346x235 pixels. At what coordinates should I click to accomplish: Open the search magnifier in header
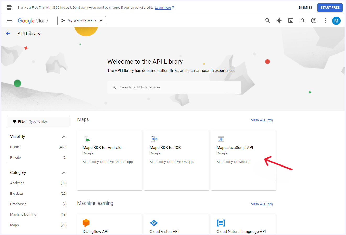point(267,20)
